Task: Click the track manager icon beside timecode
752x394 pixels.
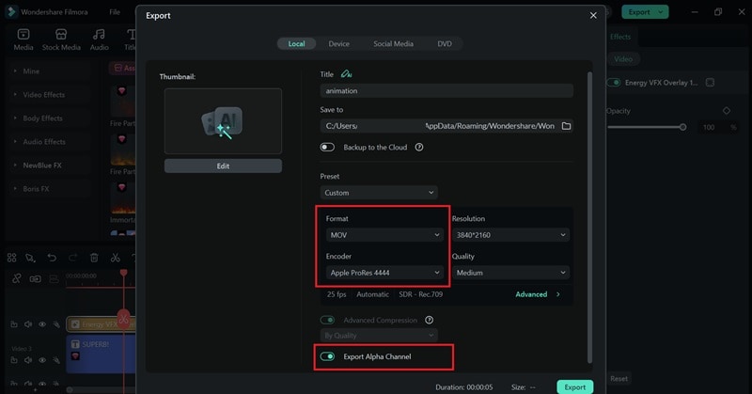Action: tap(54, 278)
